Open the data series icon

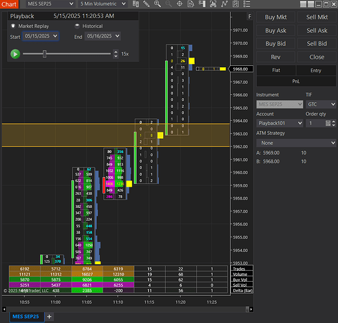click(x=213, y=4)
